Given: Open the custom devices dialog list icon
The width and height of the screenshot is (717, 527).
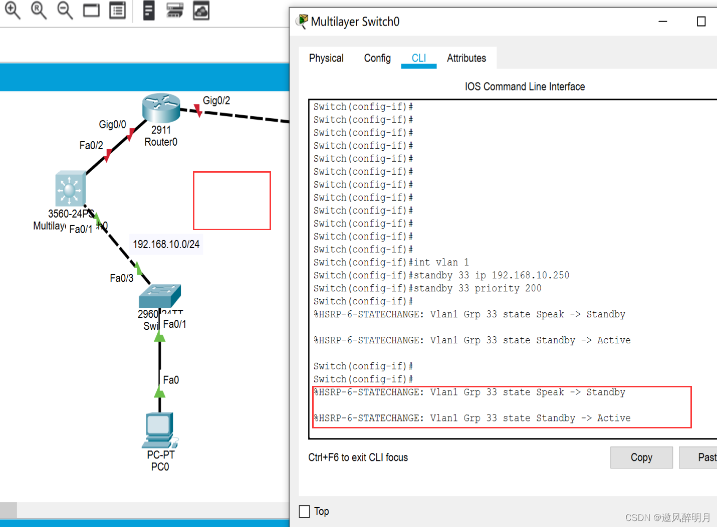Looking at the screenshot, I should pos(118,11).
